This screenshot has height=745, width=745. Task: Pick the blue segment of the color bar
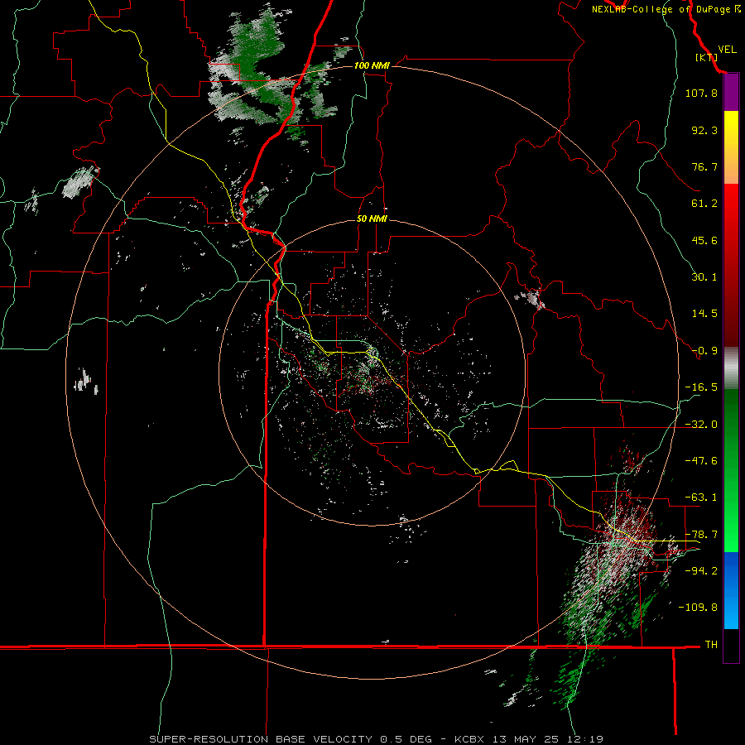click(x=731, y=590)
